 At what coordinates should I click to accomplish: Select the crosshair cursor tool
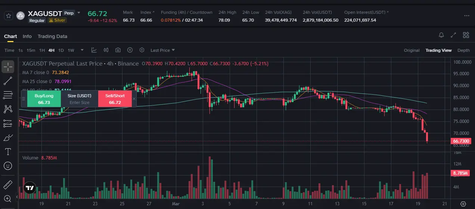(x=8, y=67)
